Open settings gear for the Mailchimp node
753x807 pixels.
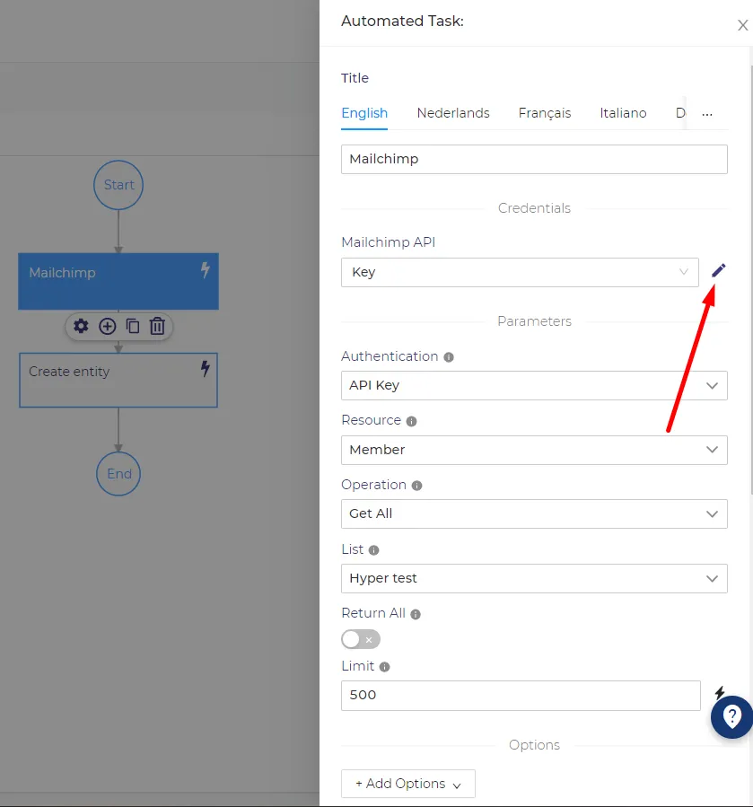point(81,326)
